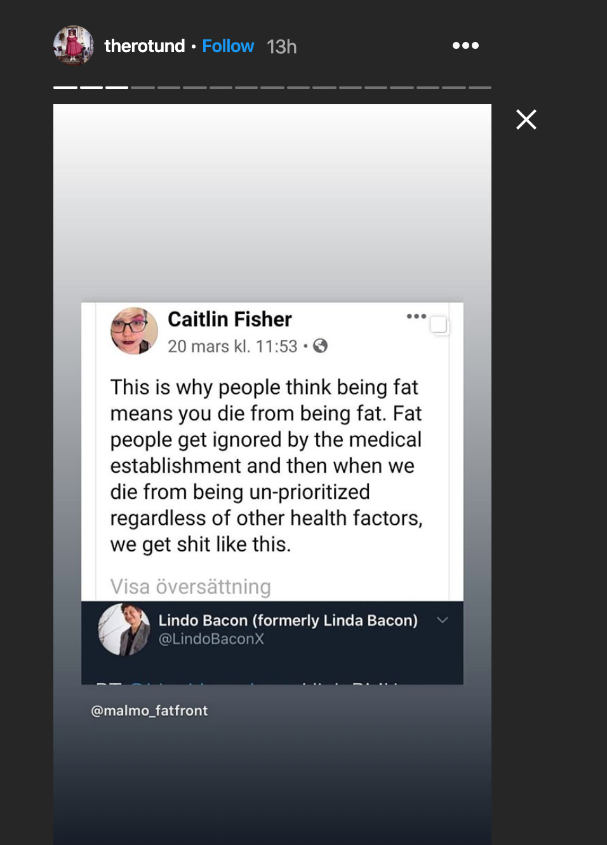Viewport: 607px width, 845px height.
Task: Follow the therotund account
Action: click(228, 46)
